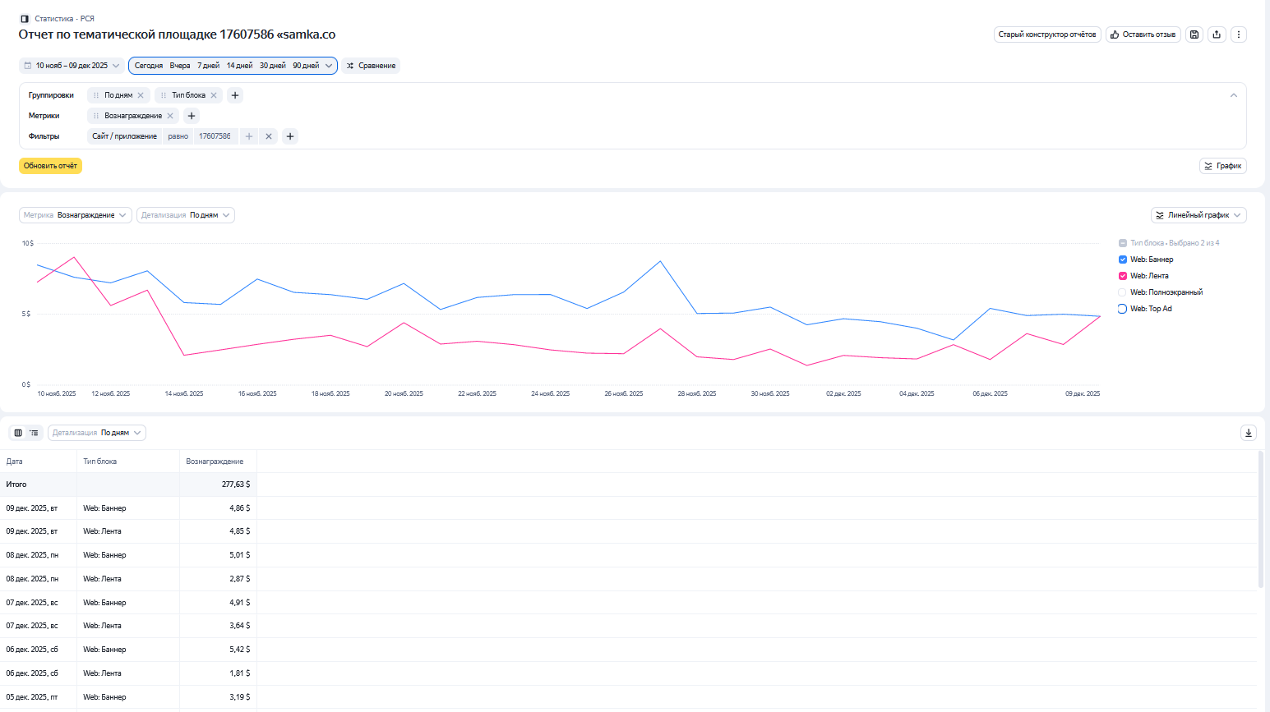Open the three-dot more options menu
The image size is (1270, 712).
(x=1239, y=34)
